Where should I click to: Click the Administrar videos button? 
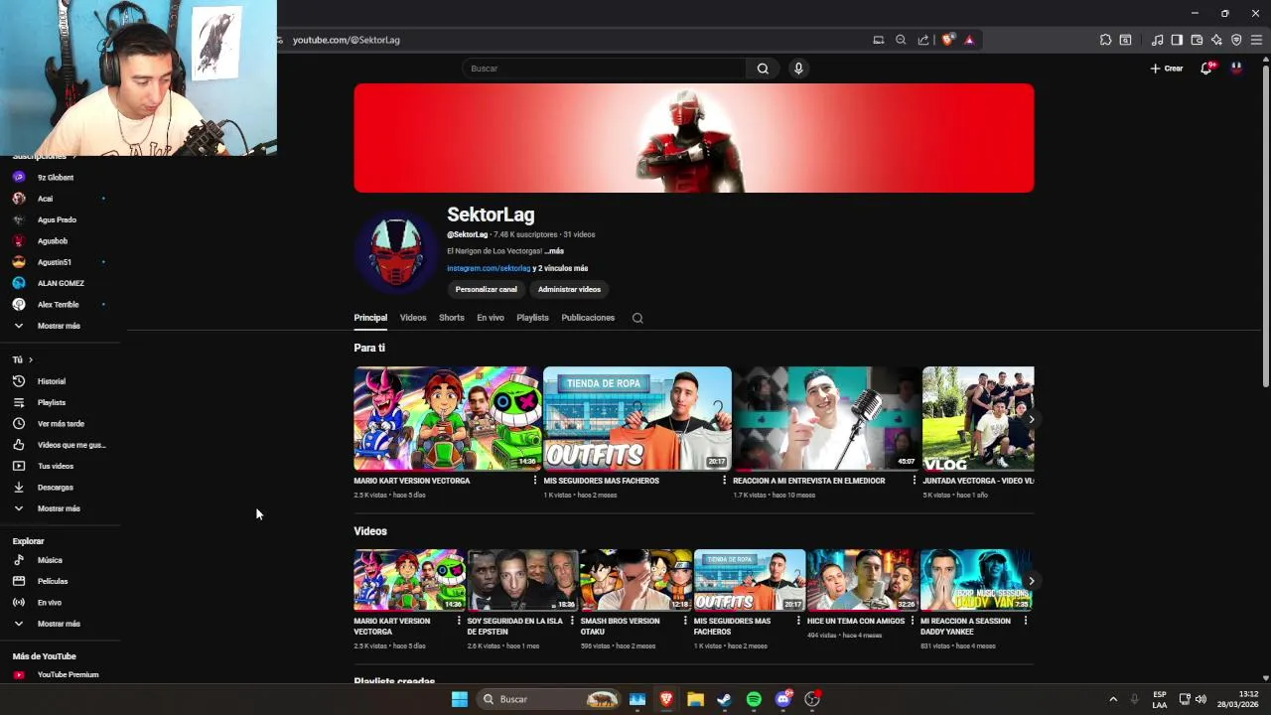coord(569,289)
